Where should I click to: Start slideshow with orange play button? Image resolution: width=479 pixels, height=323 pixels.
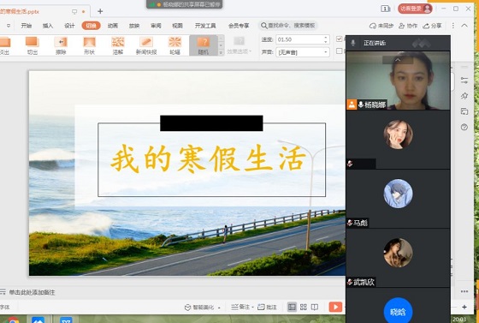(x=335, y=307)
